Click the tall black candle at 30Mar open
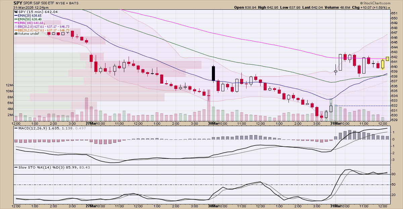The width and height of the screenshot is (403, 209). pos(213,73)
